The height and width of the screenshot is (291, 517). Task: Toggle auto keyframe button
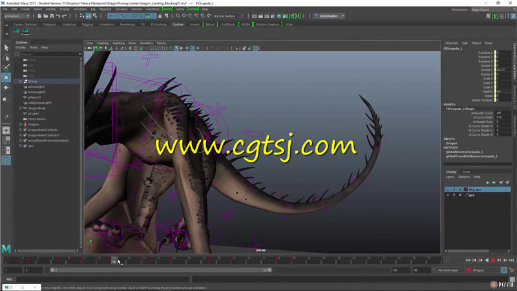click(x=503, y=270)
